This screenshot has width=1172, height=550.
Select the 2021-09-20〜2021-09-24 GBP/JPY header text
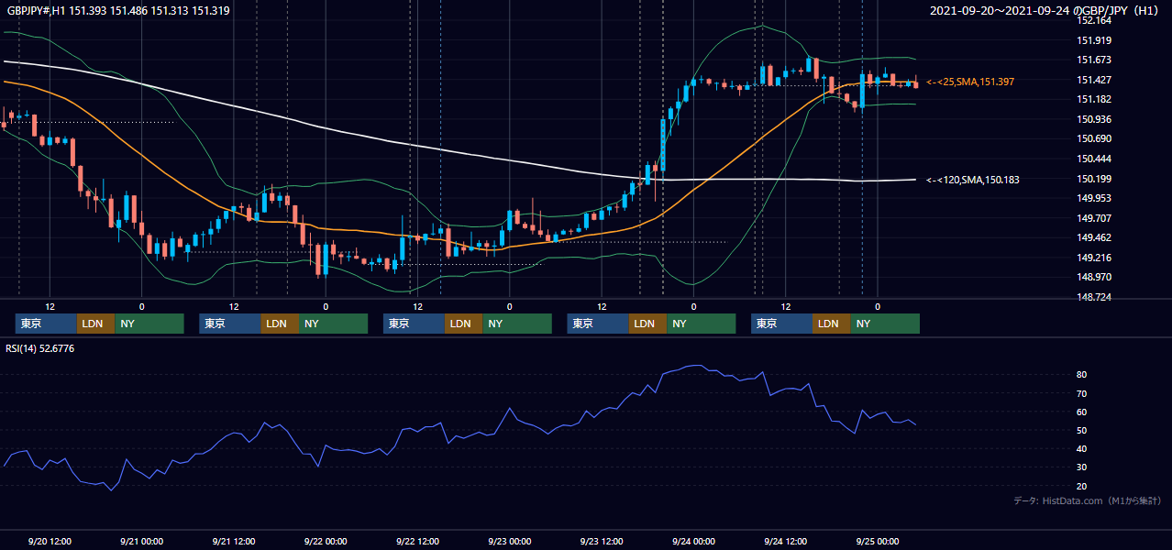[1046, 11]
